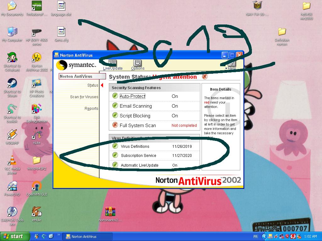Click 'Not completed' status text
The image size is (322, 241).
[x=184, y=126]
